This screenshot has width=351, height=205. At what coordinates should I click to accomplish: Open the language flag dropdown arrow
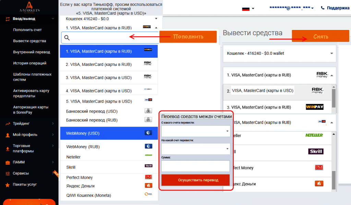click(253, 9)
